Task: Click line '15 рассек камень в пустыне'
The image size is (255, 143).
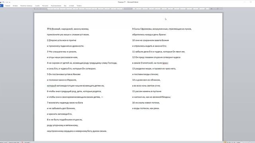Action: tap(147, 91)
